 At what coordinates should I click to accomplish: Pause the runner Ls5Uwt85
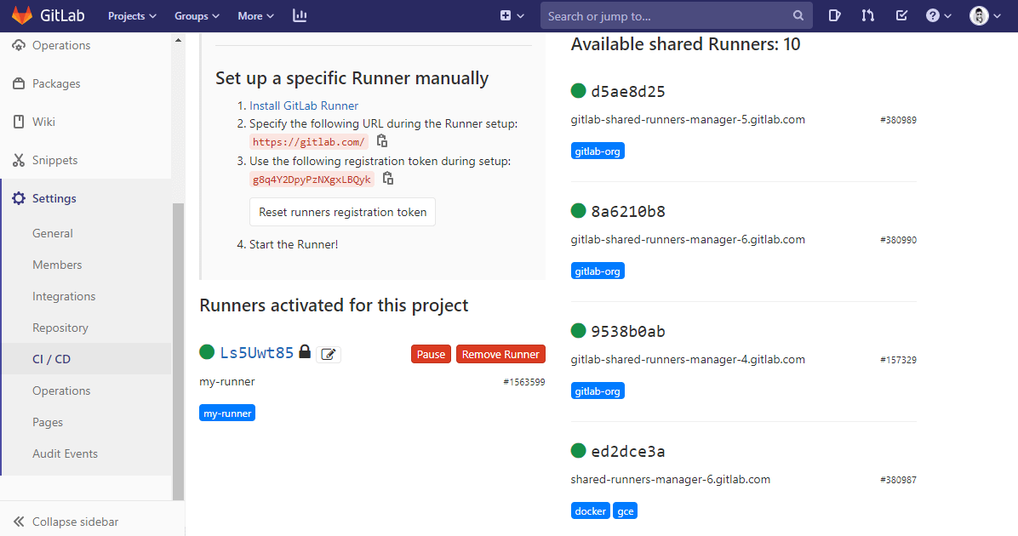pos(431,353)
